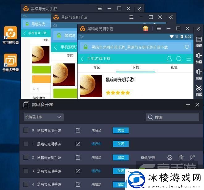Rename instance 3 with its edit icon
The height and width of the screenshot is (190, 204).
pyautogui.click(x=78, y=171)
